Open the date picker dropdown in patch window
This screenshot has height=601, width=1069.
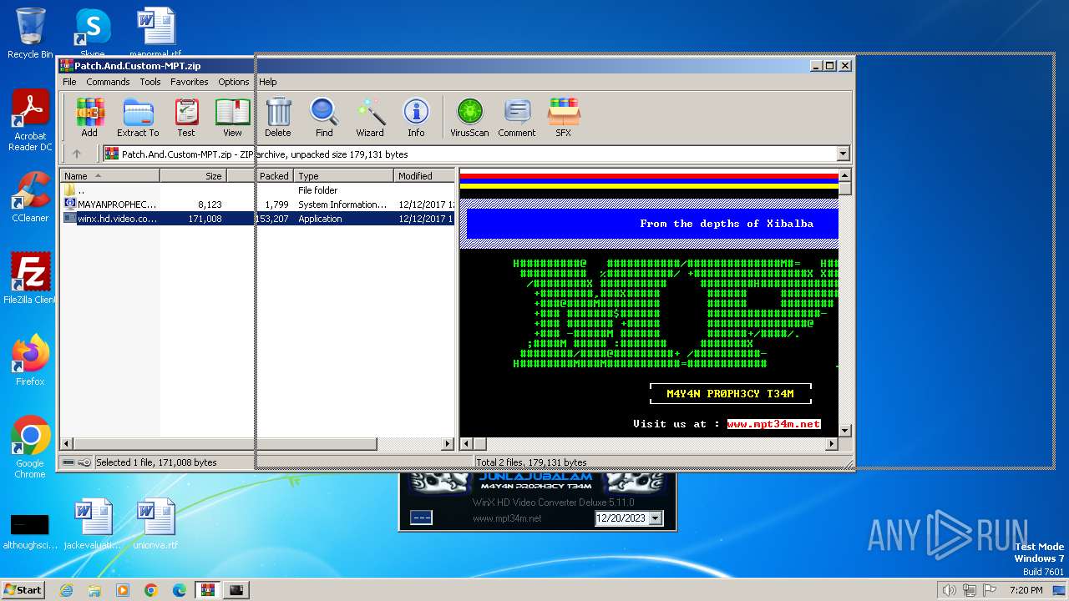pos(655,518)
